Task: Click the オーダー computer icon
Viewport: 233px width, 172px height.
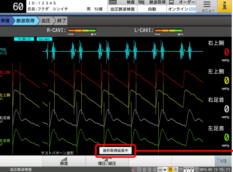Action: pos(172,3)
